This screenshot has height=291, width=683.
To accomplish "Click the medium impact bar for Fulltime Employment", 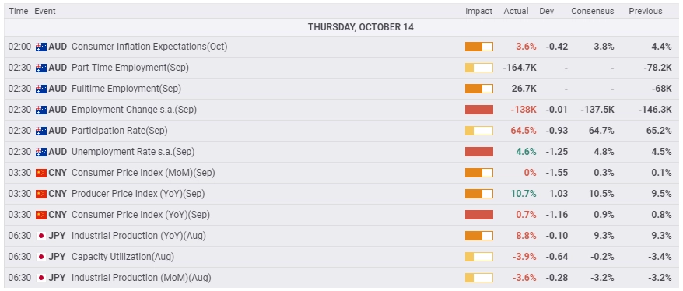I will (478, 89).
